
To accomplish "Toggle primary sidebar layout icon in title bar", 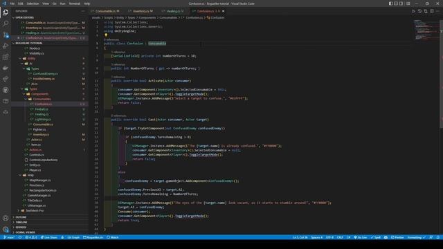I will (390, 3).
